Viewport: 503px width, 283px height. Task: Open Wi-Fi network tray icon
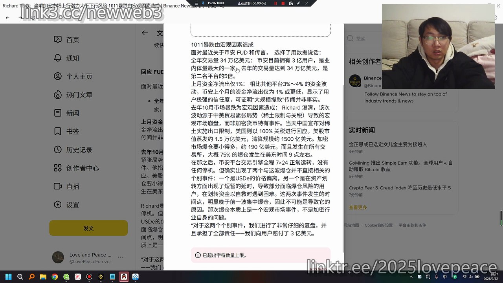(464, 277)
